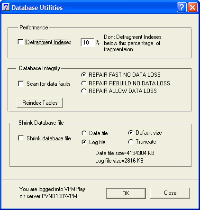Click the Reindex Tables button
The height and width of the screenshot is (210, 200).
point(40,103)
